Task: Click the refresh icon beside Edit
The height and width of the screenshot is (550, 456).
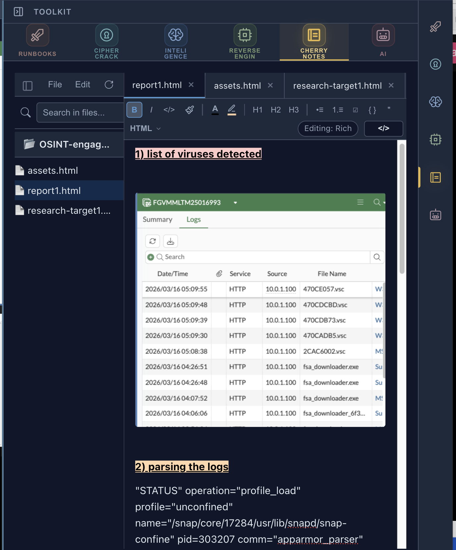Action: point(109,85)
